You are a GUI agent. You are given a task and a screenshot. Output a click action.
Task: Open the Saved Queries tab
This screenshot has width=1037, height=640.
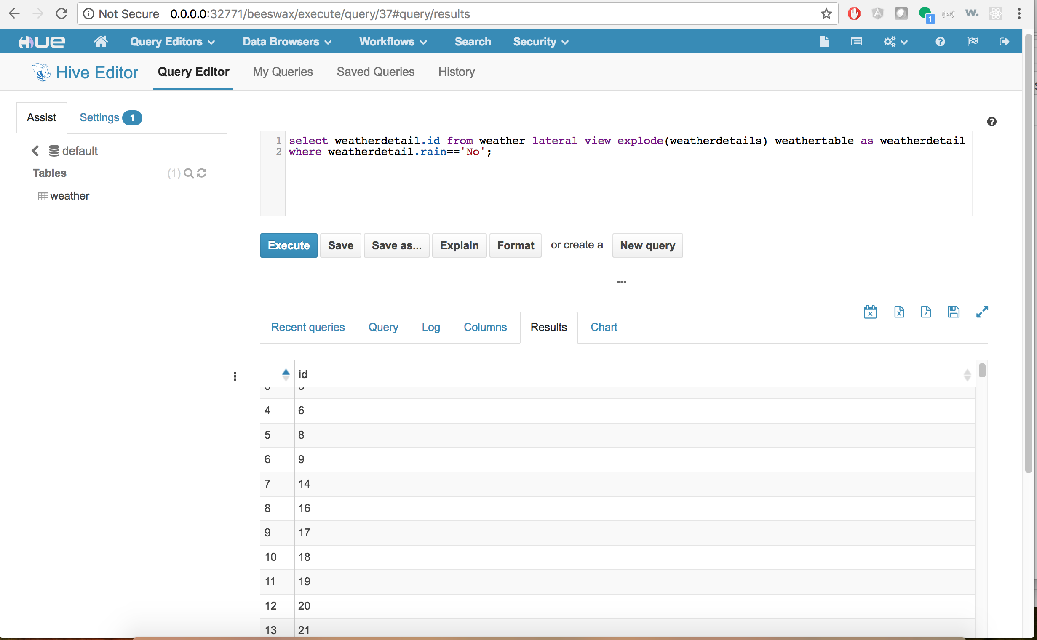[376, 72]
